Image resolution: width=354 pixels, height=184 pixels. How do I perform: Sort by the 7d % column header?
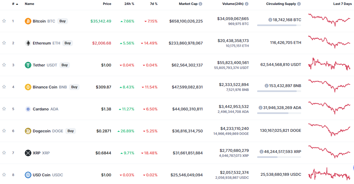click(x=154, y=4)
